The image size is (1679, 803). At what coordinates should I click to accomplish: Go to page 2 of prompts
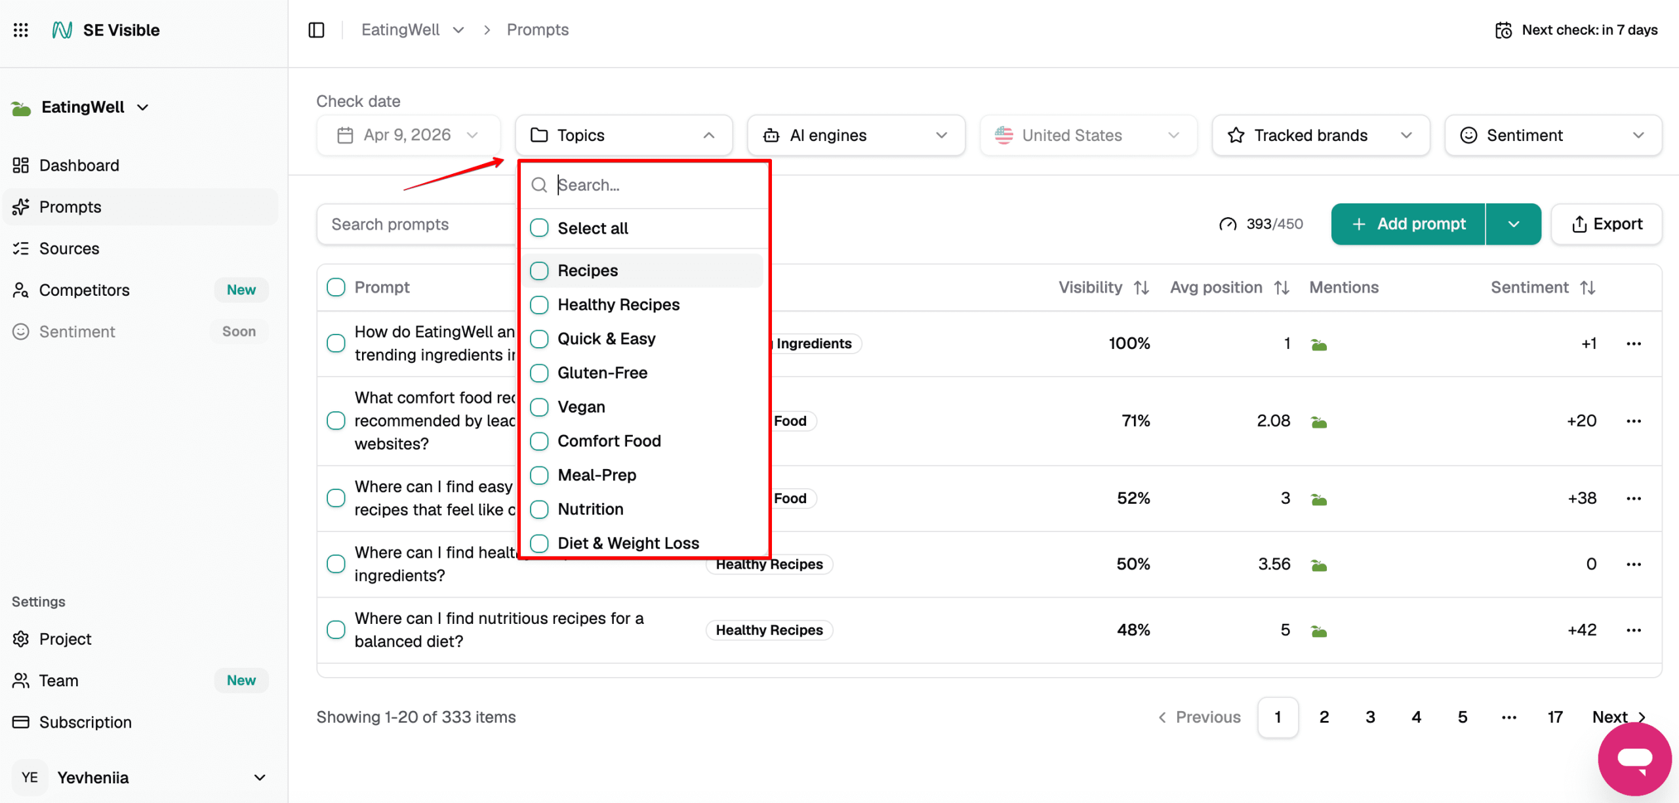(1324, 716)
